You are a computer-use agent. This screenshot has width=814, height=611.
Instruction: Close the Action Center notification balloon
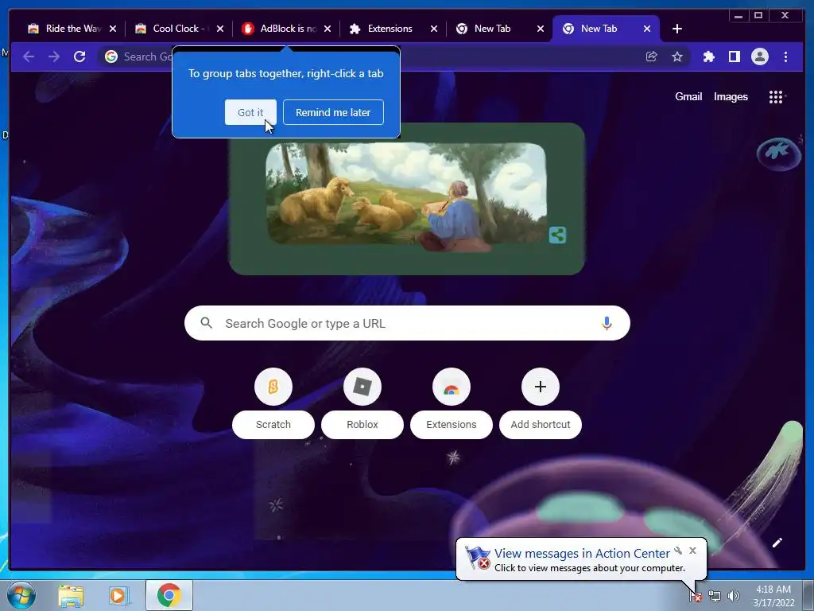(692, 551)
